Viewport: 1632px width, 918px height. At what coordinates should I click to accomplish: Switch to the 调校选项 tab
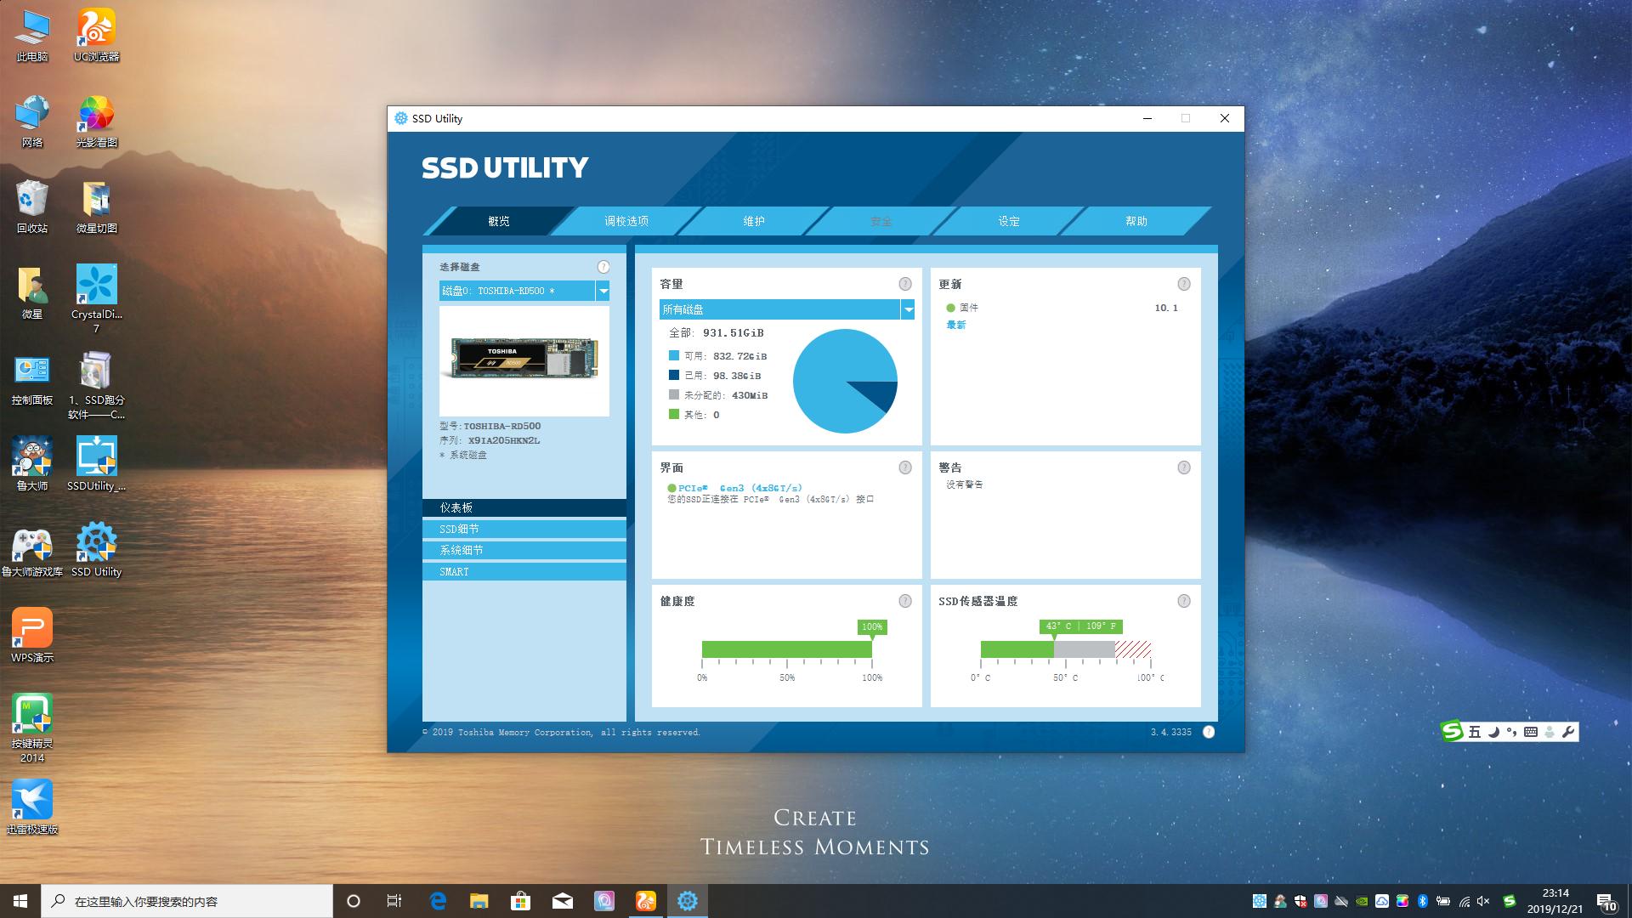coord(626,221)
